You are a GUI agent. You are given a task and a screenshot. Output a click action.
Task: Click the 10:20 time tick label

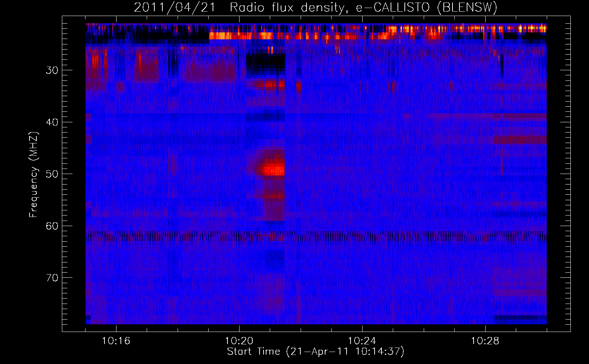pyautogui.click(x=239, y=341)
